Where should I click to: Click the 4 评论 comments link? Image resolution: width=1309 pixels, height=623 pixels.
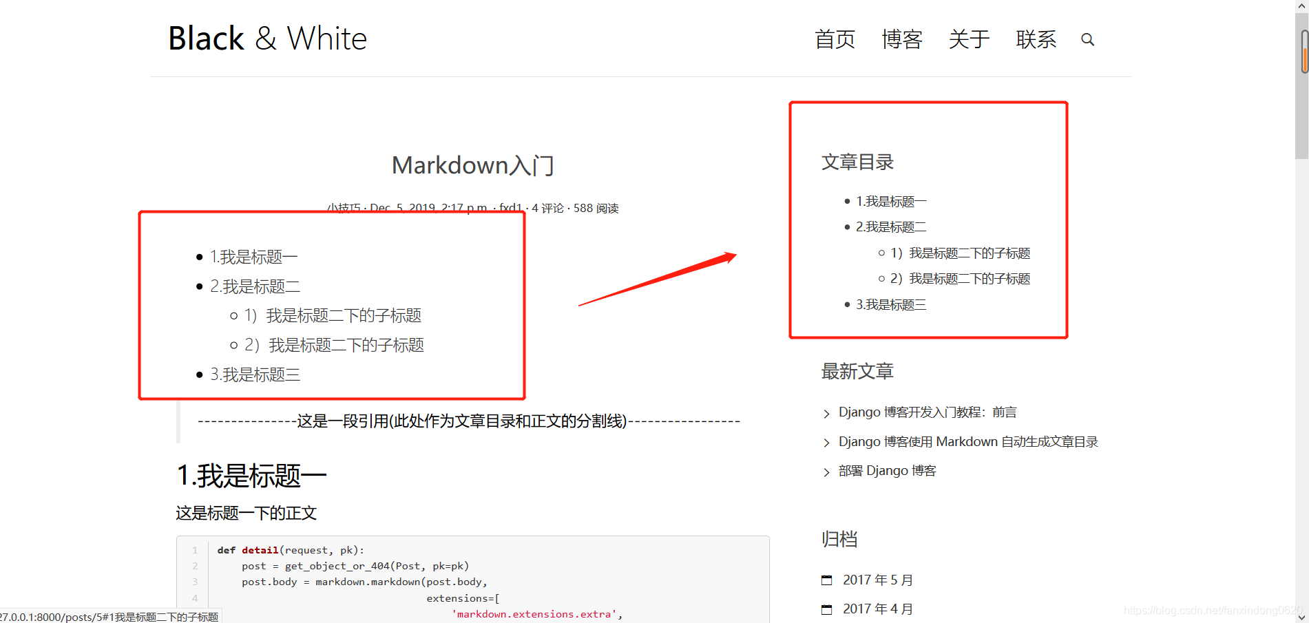coord(547,208)
